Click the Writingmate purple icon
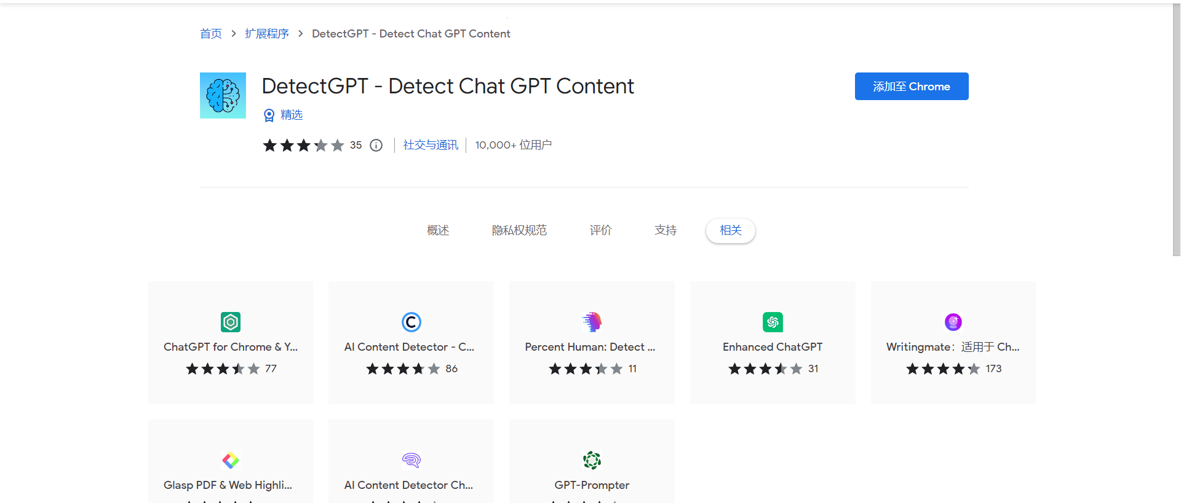This screenshot has width=1181, height=503. pyautogui.click(x=953, y=322)
